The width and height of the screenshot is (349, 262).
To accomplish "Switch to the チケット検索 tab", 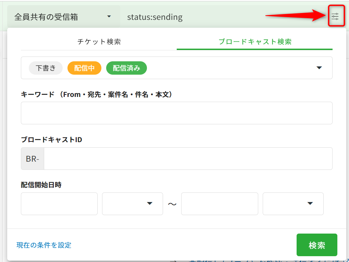I will 99,42.
